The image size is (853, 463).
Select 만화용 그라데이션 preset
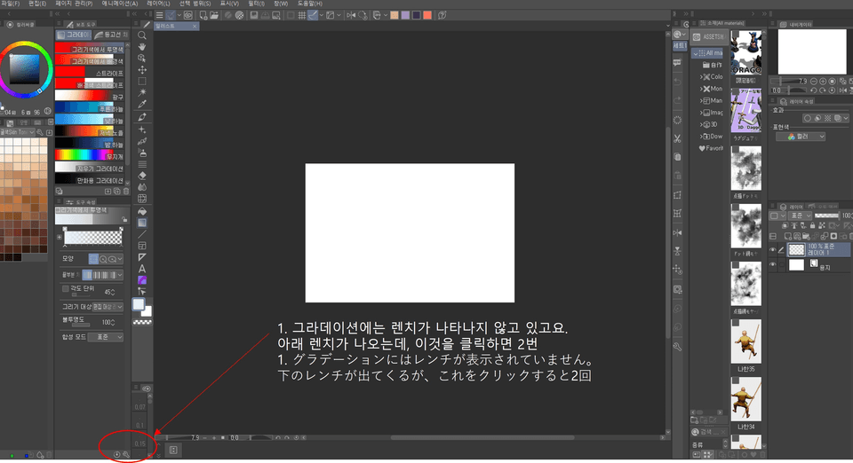coord(90,180)
